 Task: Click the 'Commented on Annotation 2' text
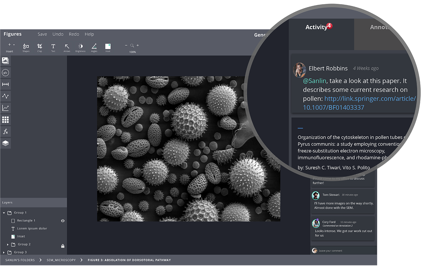[337, 226]
